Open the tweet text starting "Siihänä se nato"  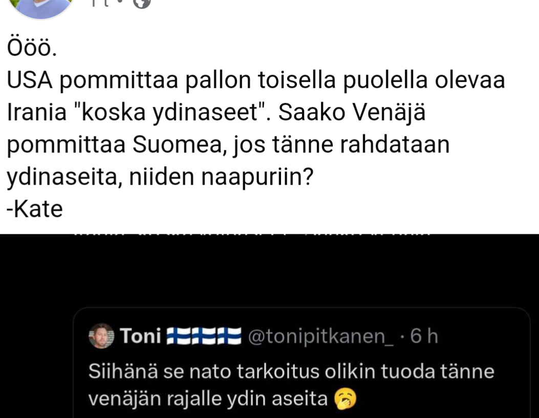pos(291,371)
